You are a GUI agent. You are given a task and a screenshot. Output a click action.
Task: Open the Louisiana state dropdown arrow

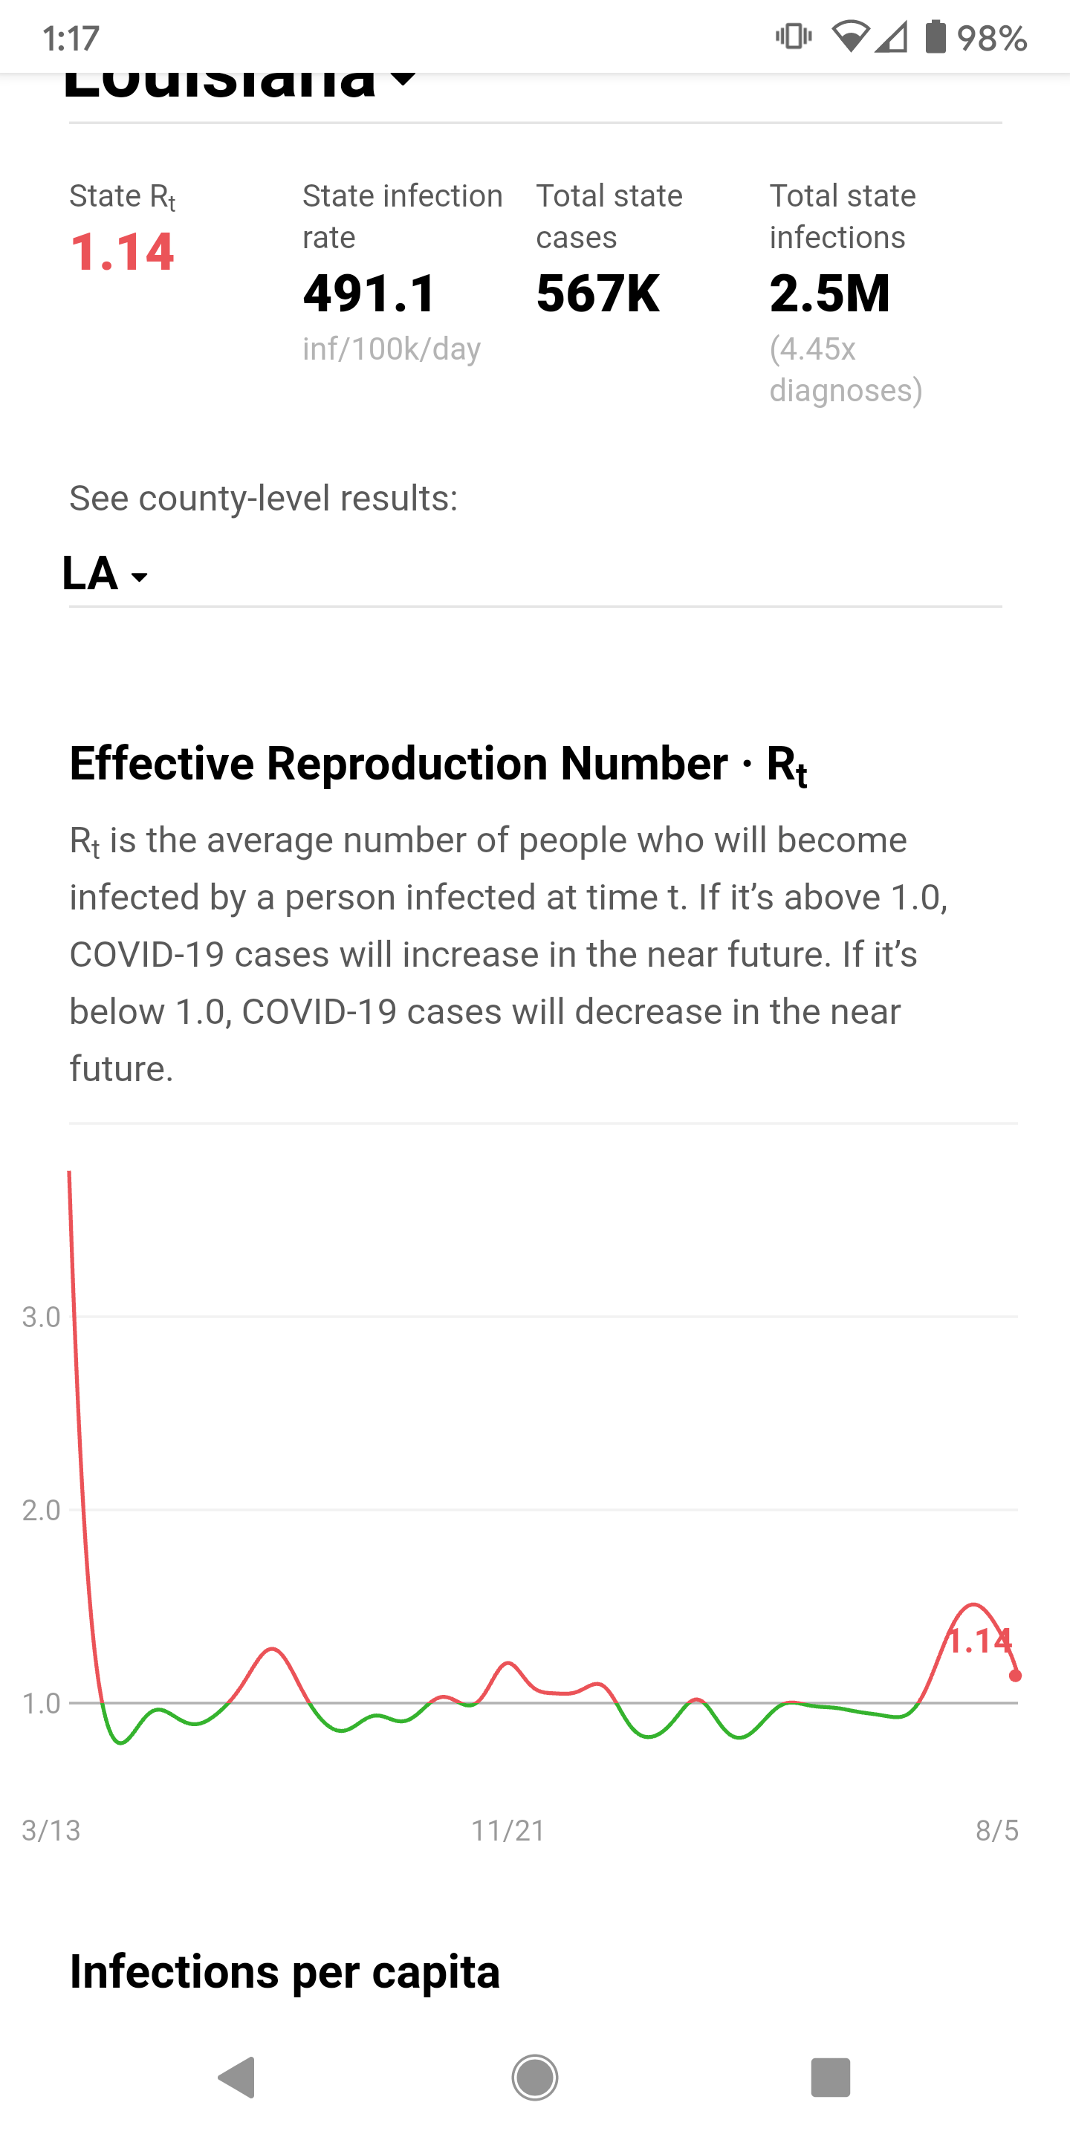point(403,77)
